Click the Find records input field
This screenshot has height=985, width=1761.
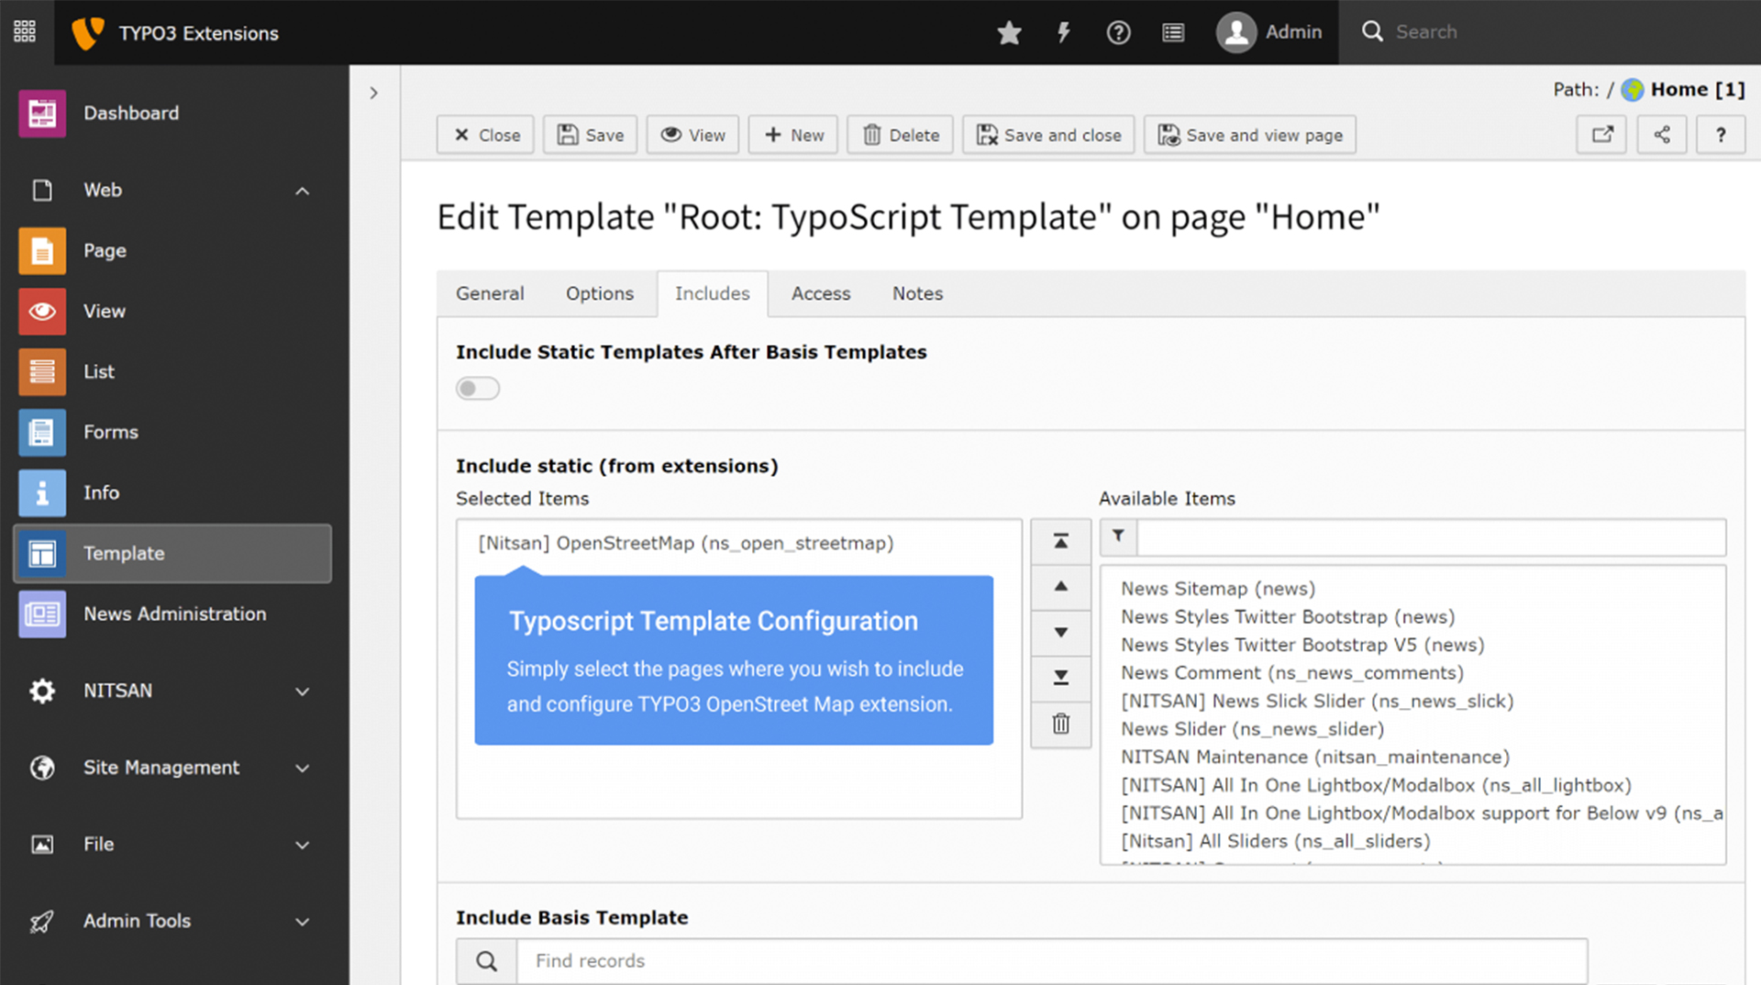pos(1050,960)
